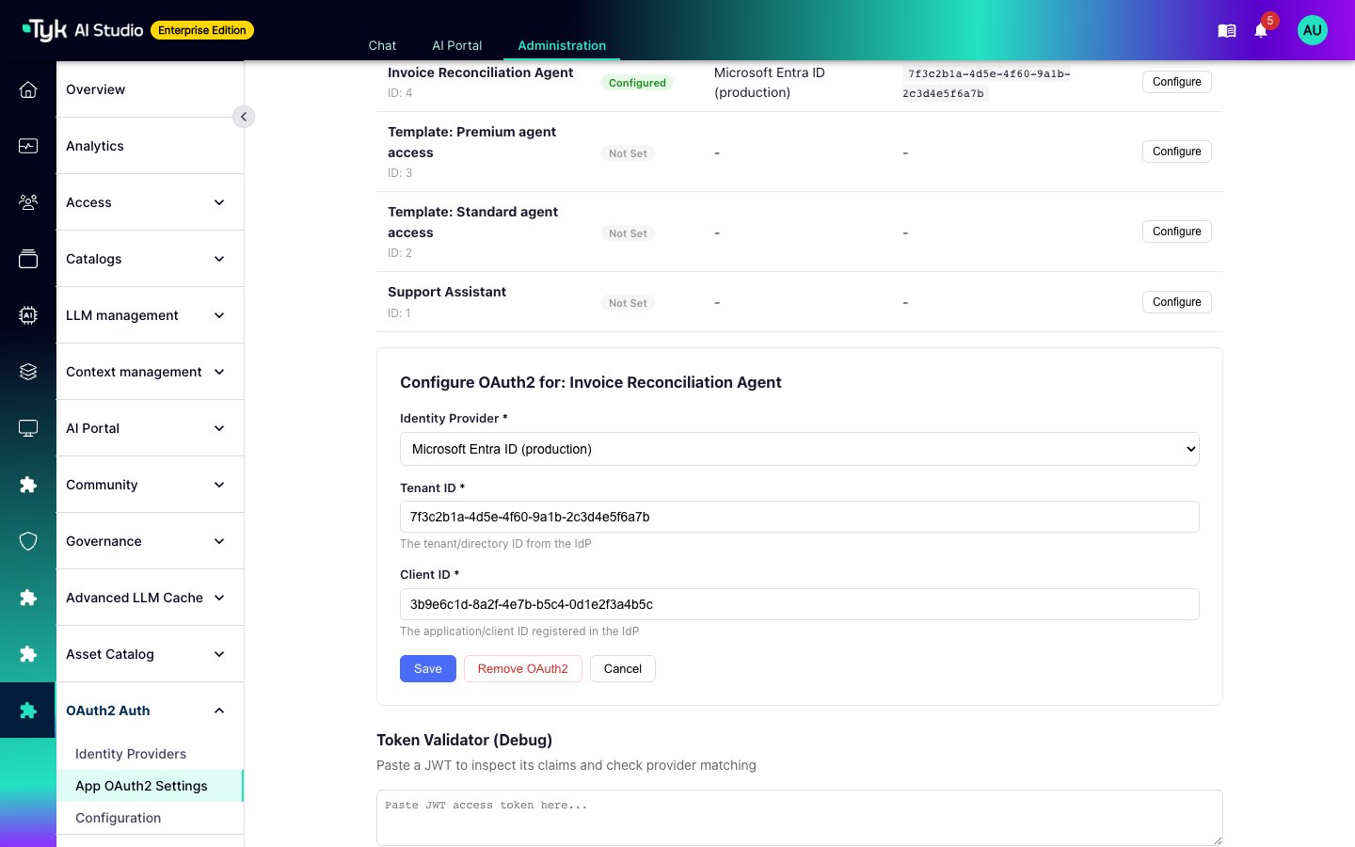Collapse the sidebar with the chevron button
This screenshot has width=1355, height=847.
pos(244,117)
